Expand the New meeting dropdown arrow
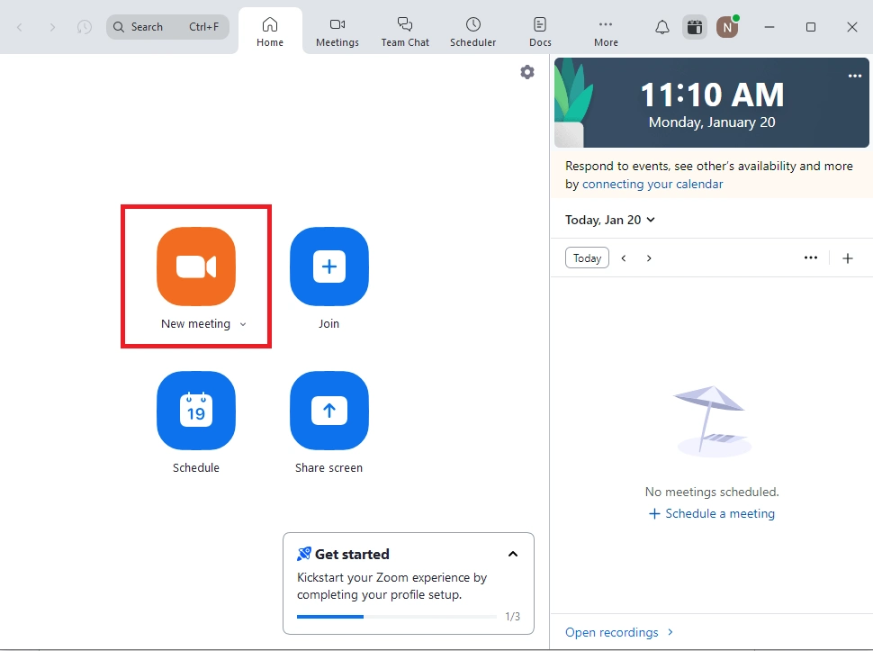The image size is (873, 651). [x=243, y=325]
